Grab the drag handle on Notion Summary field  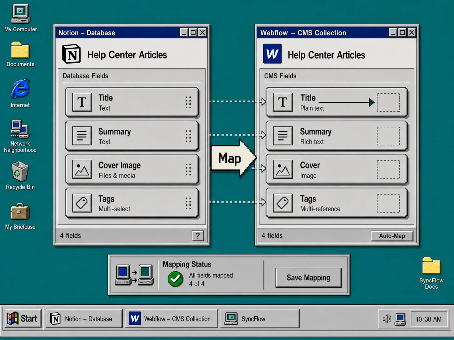pos(188,136)
